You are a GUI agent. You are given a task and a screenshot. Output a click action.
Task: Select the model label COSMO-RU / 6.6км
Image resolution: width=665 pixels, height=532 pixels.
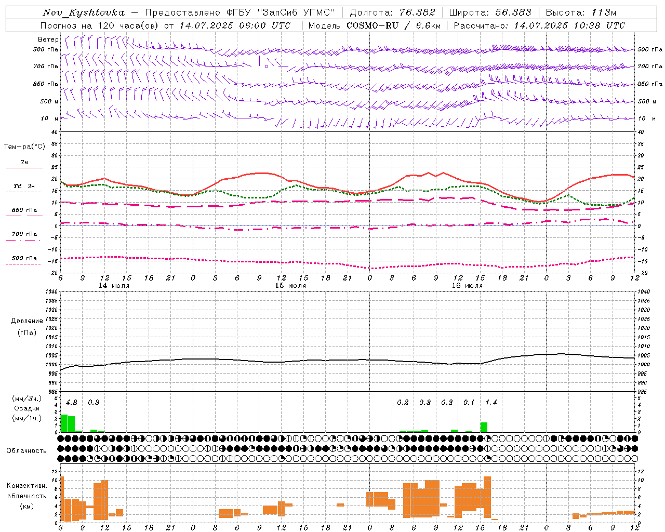[x=393, y=25]
